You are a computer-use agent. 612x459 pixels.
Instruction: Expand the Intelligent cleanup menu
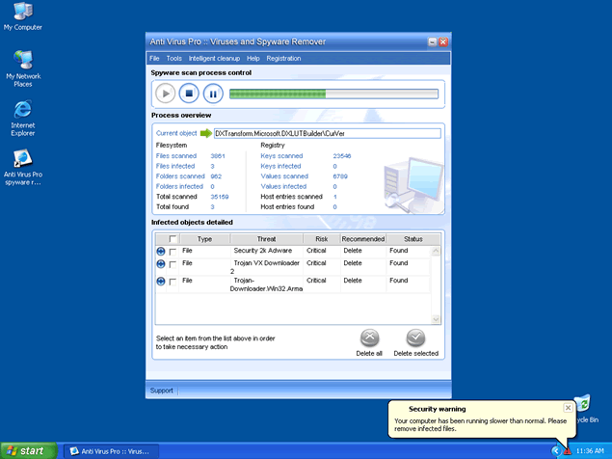(x=214, y=59)
